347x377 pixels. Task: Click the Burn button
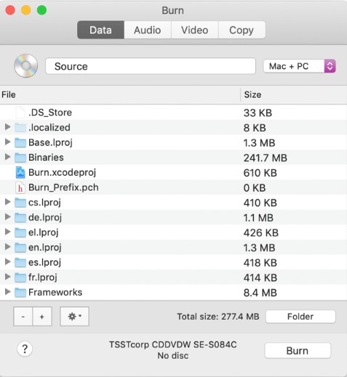(x=298, y=350)
